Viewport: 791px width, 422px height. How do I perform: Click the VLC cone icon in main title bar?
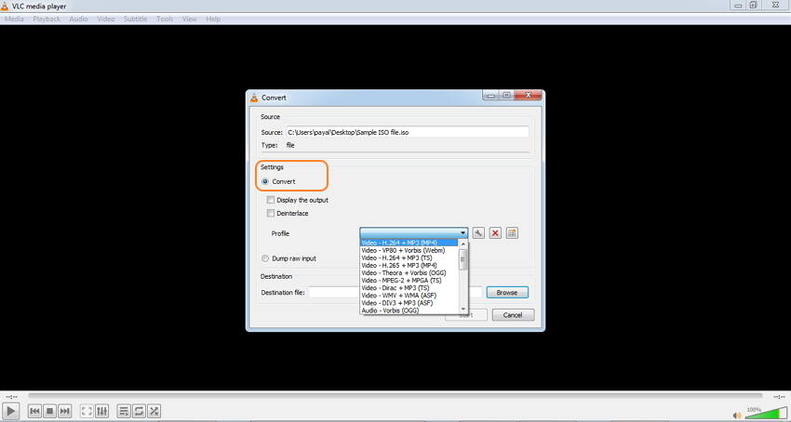click(5, 7)
